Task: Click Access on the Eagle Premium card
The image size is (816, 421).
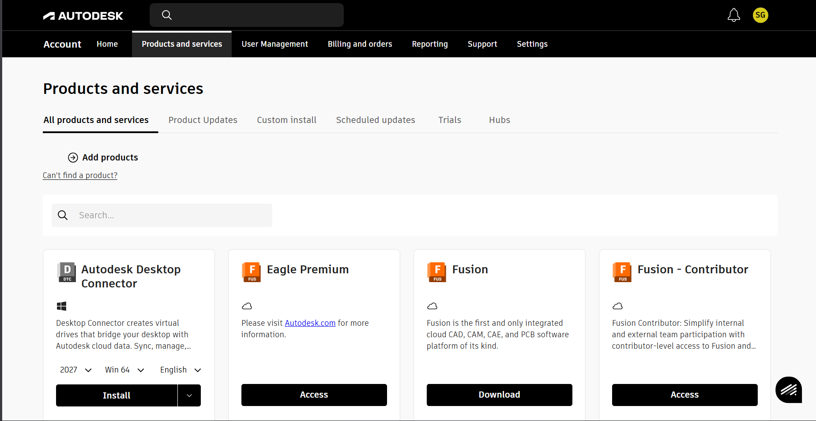Action: pyautogui.click(x=314, y=395)
